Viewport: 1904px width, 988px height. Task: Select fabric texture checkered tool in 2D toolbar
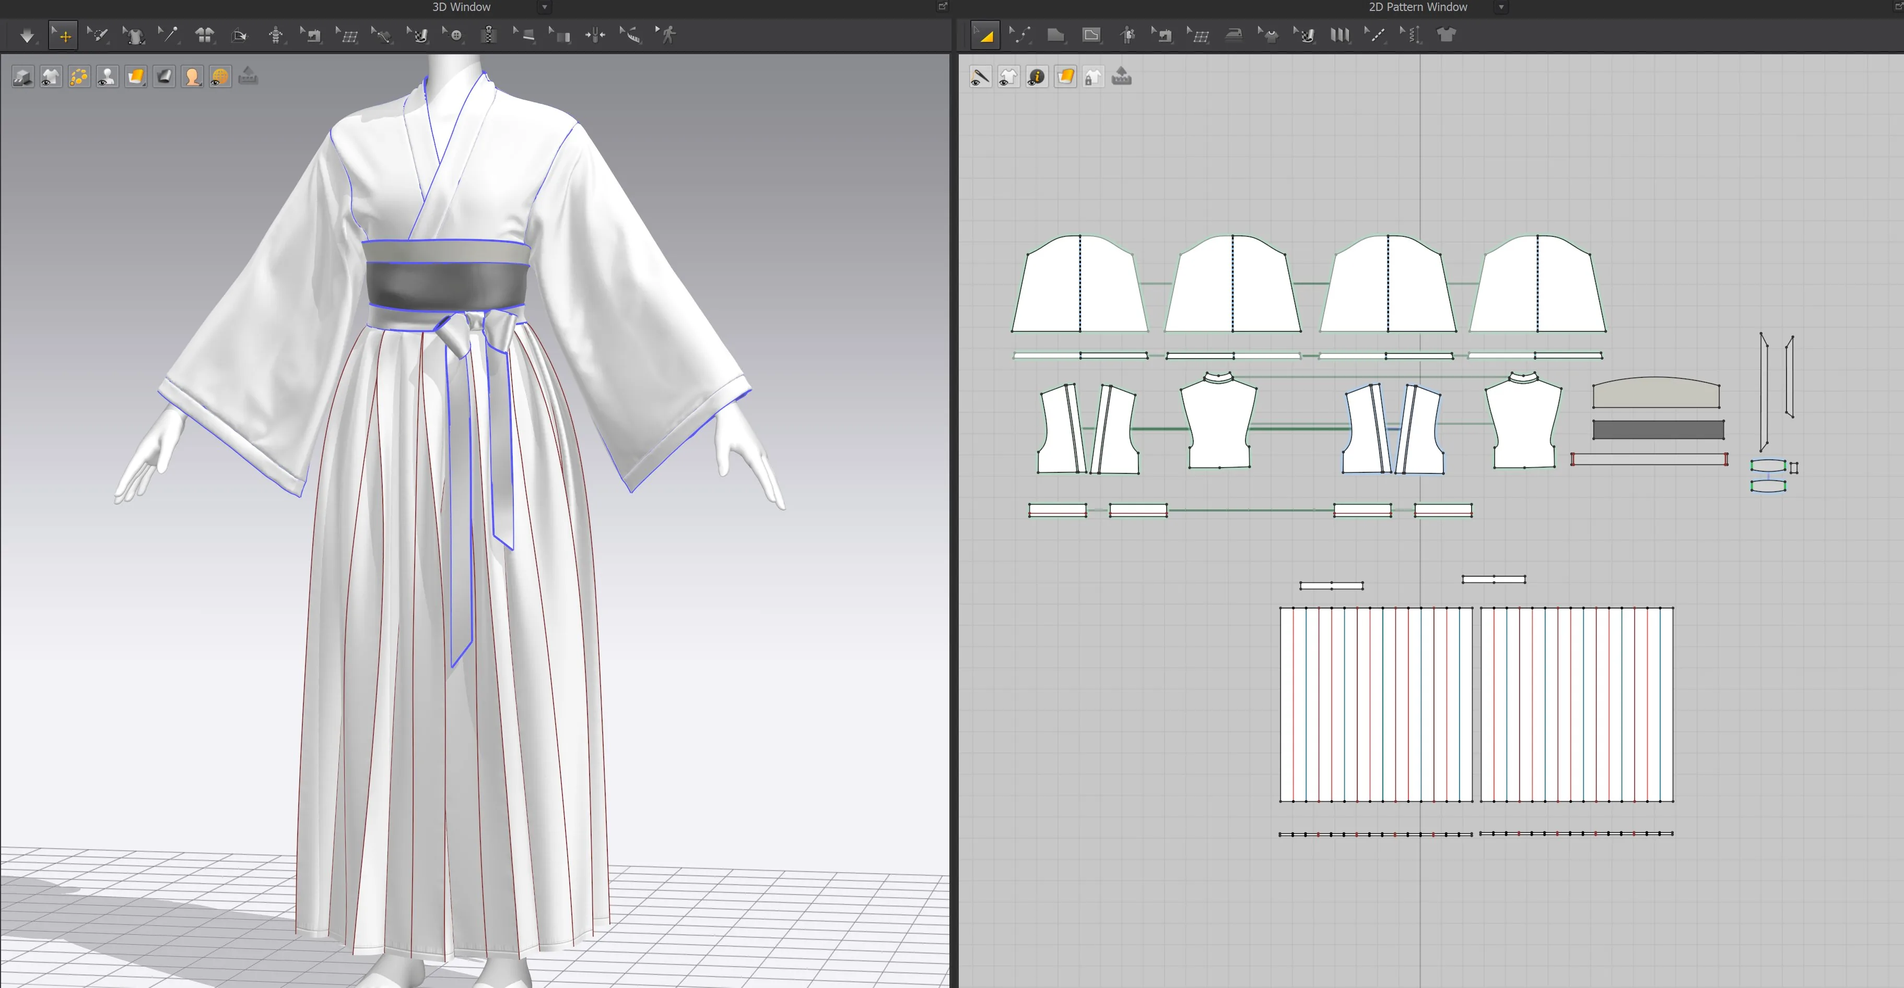pyautogui.click(x=1304, y=35)
